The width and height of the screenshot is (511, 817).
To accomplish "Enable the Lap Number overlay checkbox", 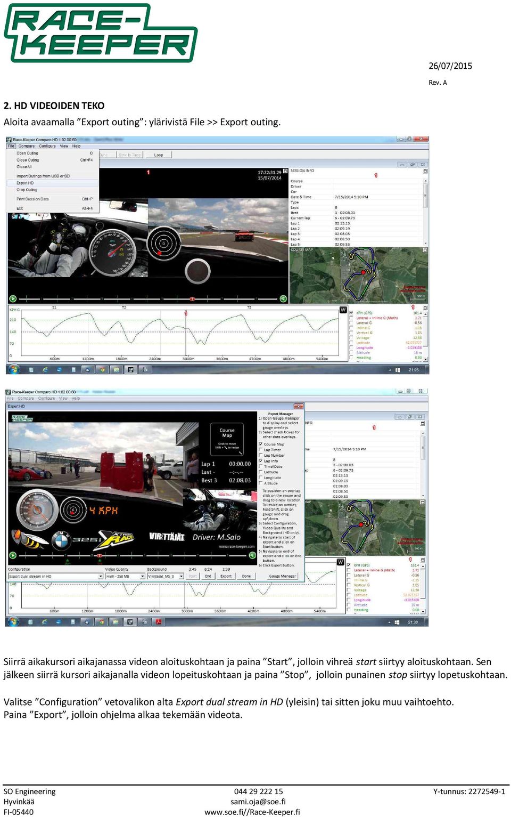I will pyautogui.click(x=261, y=455).
